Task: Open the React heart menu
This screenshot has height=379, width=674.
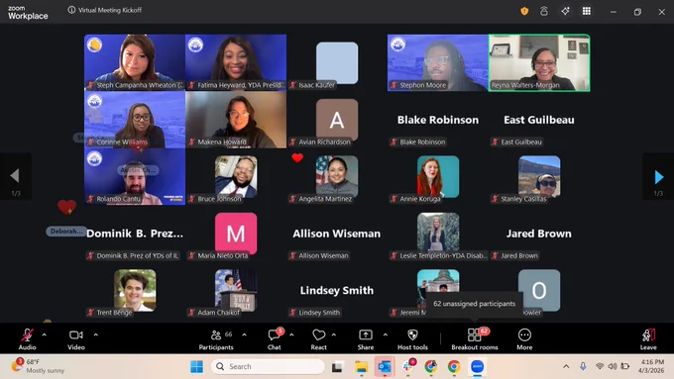Action: tap(319, 338)
